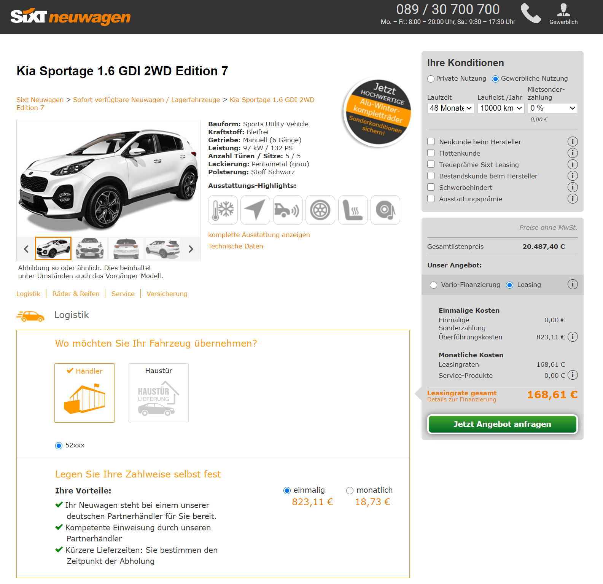603x584 pixels.
Task: Jump to Logistik section tab
Action: click(28, 294)
